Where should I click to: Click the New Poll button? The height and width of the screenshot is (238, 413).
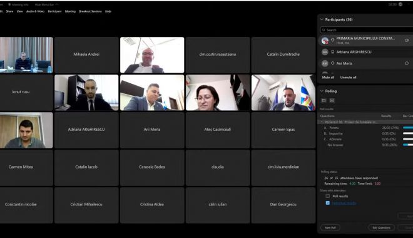[330, 227]
